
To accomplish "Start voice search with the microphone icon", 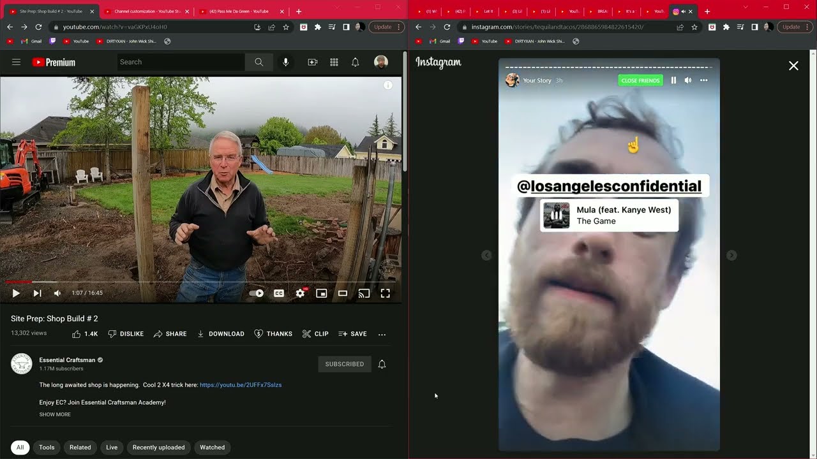I will (286, 62).
